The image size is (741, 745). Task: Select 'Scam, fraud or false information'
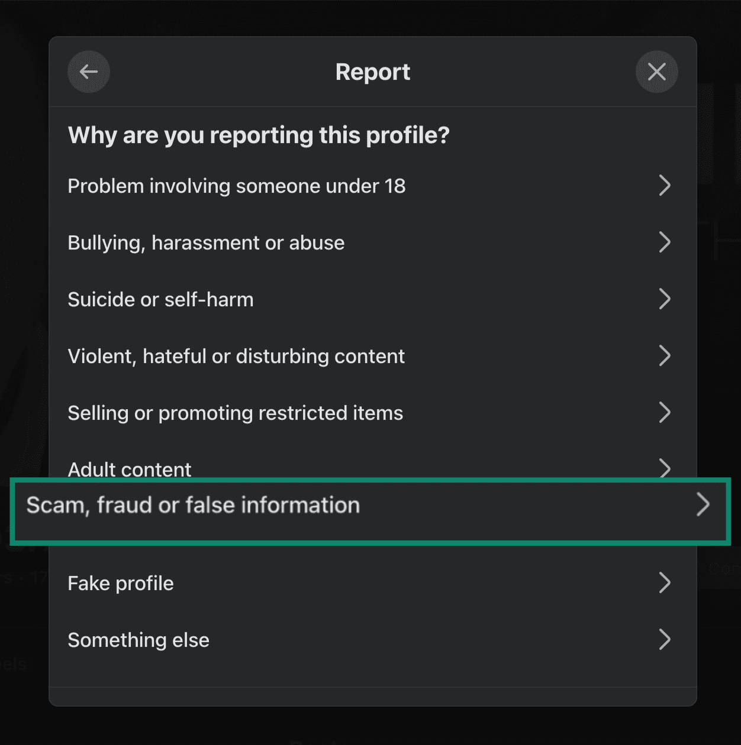pyautogui.click(x=193, y=505)
